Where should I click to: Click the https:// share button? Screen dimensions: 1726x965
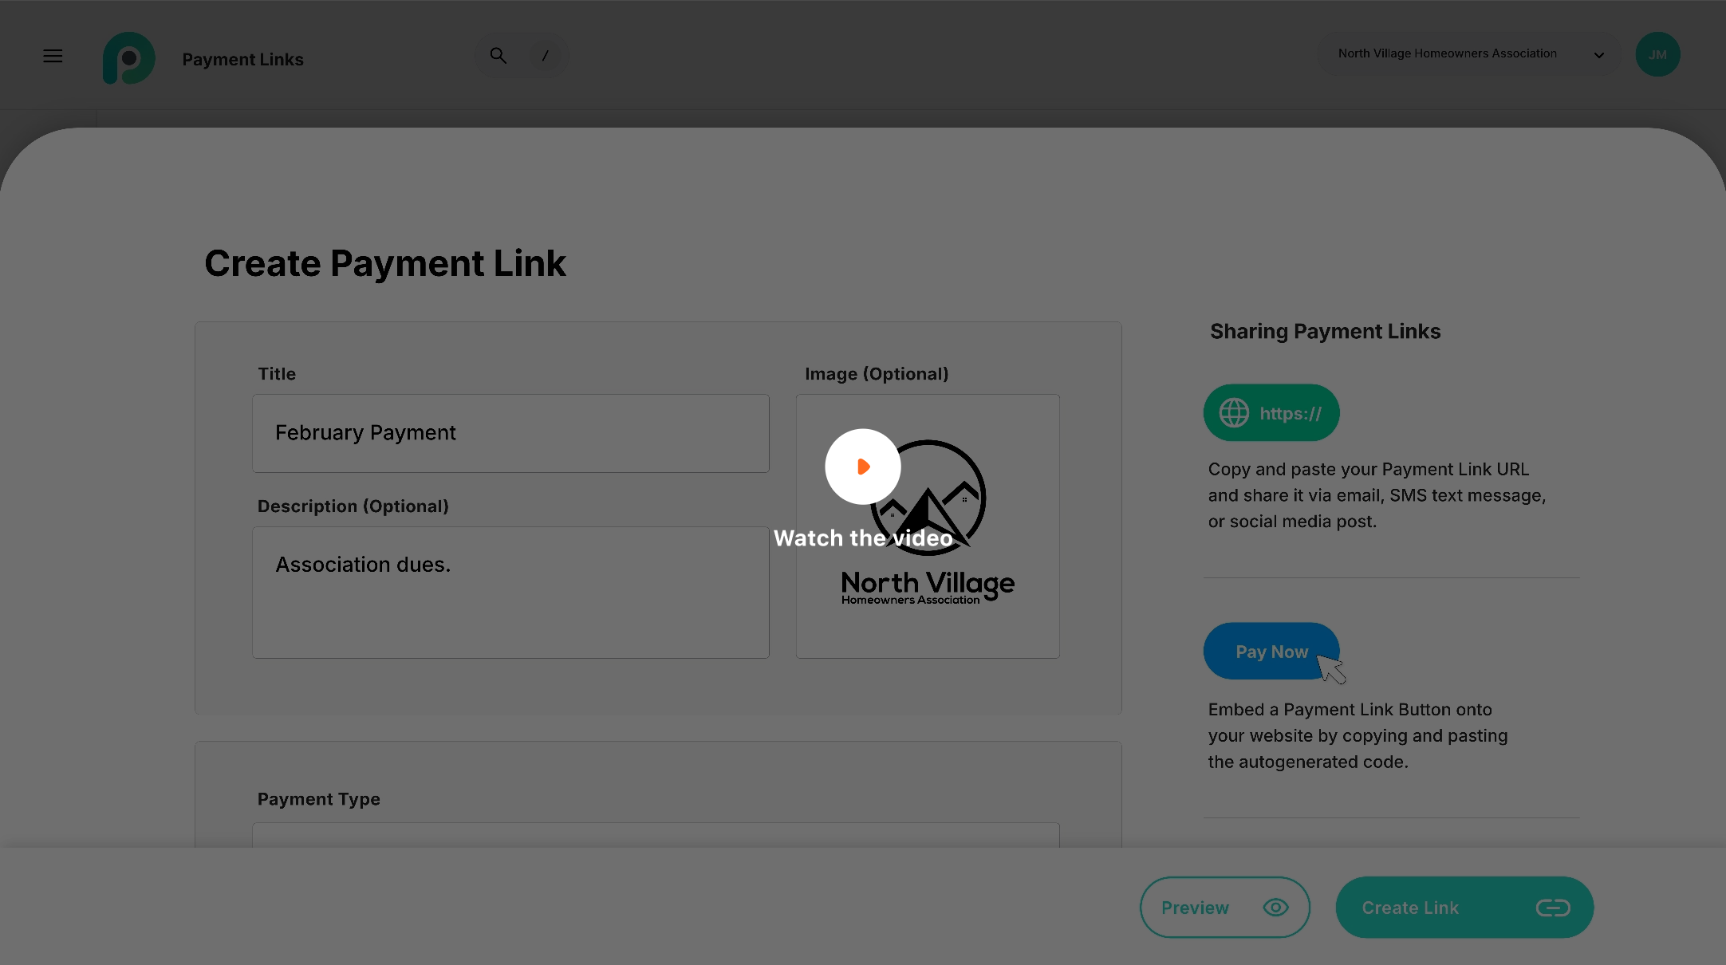coord(1271,413)
